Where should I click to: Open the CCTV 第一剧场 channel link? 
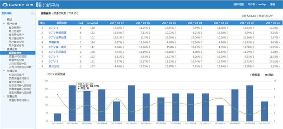(x=57, y=47)
